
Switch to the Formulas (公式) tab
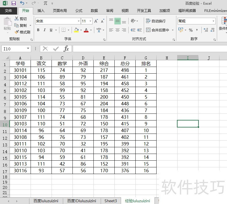(x=79, y=10)
